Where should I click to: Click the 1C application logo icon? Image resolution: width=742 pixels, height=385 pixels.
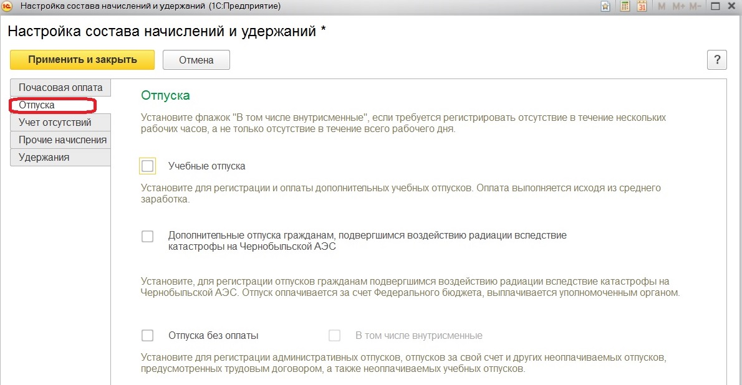9,6
